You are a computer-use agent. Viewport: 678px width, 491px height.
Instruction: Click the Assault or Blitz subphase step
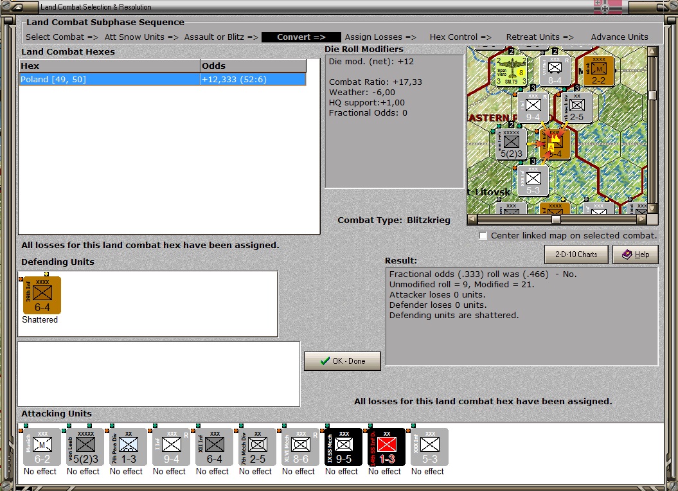(221, 37)
